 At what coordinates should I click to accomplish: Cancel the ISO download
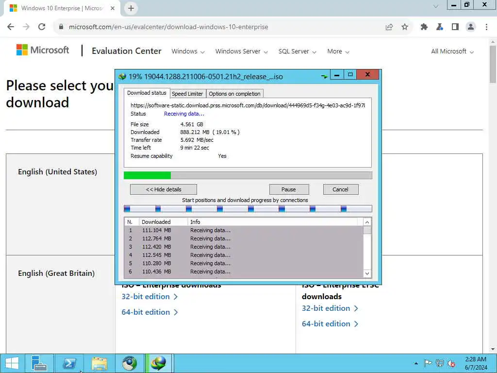tap(341, 189)
